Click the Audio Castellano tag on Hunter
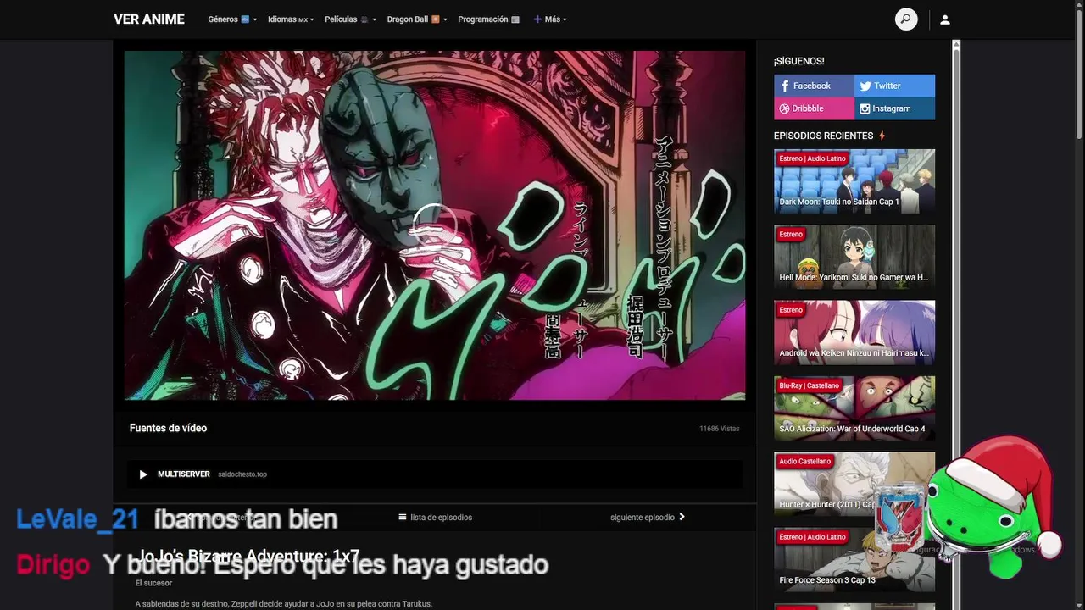The width and height of the screenshot is (1085, 610). click(804, 462)
